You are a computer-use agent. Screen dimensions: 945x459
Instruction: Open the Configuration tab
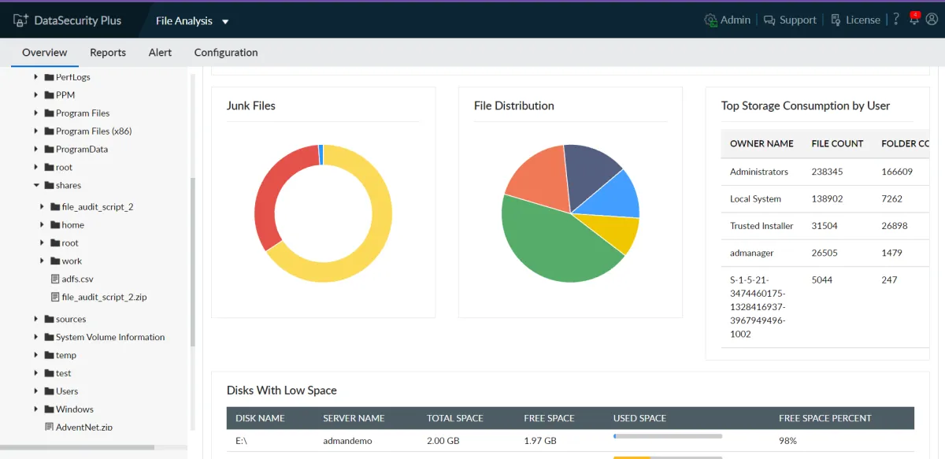click(x=226, y=53)
